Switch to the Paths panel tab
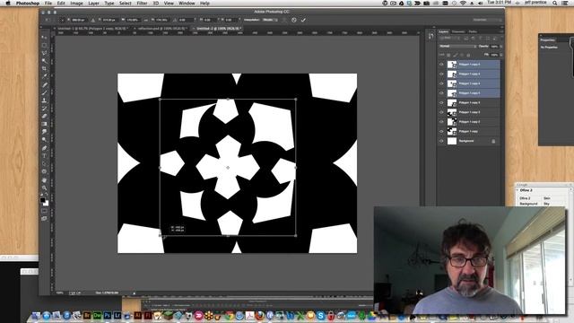 click(x=473, y=32)
